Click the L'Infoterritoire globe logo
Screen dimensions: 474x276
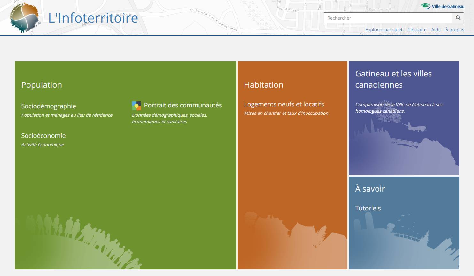click(x=24, y=18)
